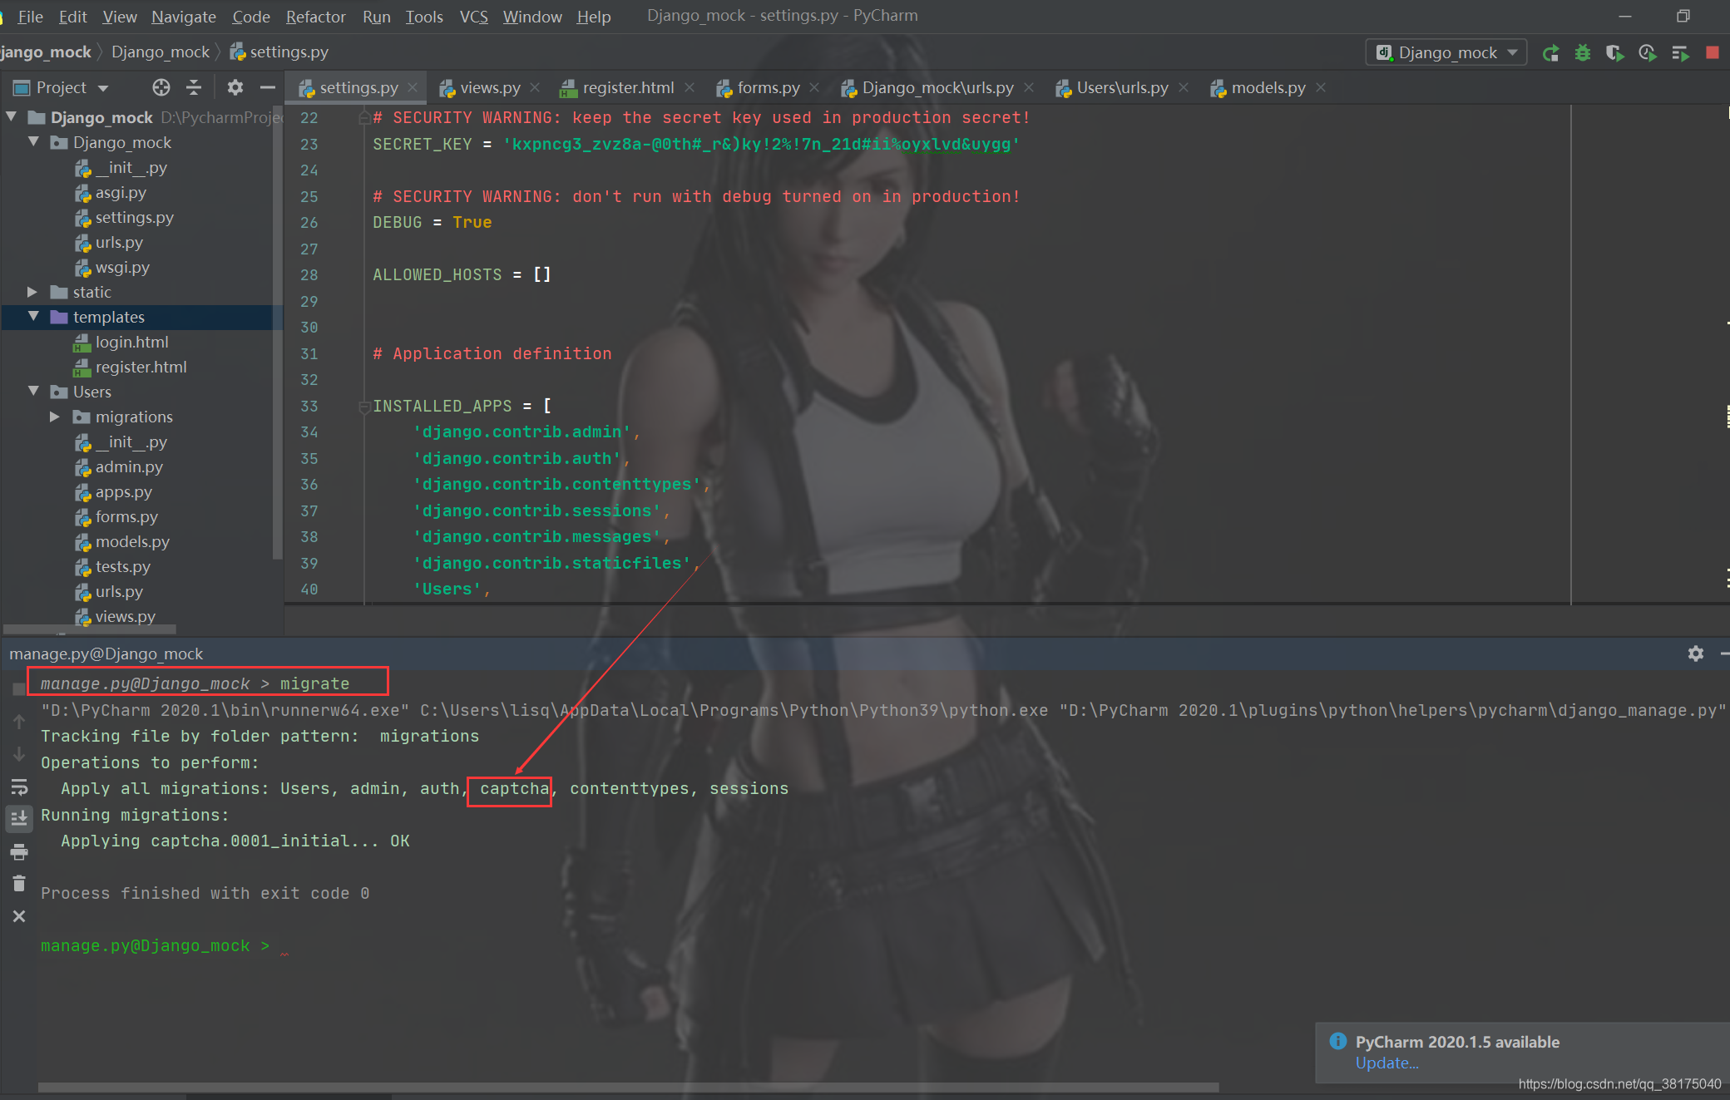Open the Project view dropdown arrow

pos(103,88)
